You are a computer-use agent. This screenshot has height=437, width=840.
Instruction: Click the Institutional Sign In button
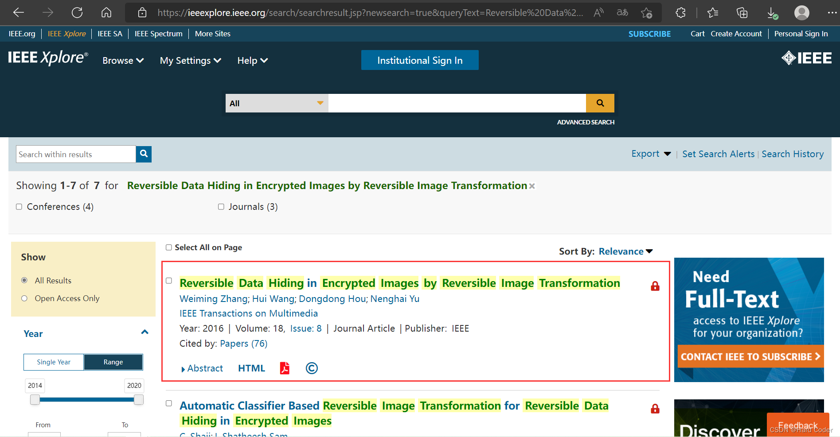(420, 60)
